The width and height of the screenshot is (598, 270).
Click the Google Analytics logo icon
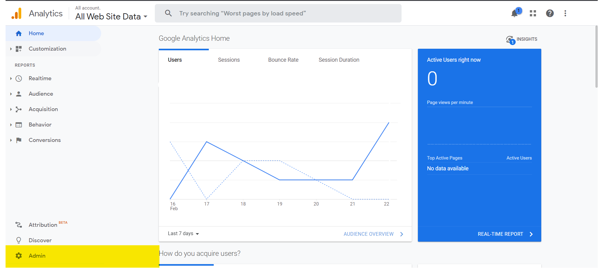coord(17,13)
